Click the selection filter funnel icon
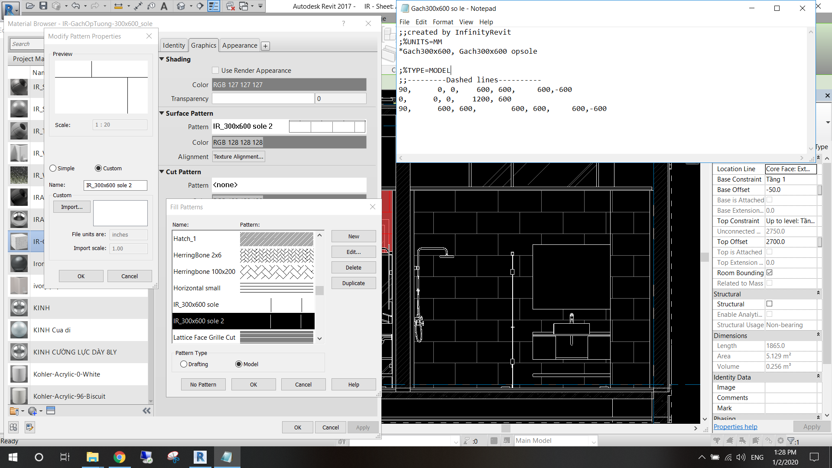 coord(792,441)
